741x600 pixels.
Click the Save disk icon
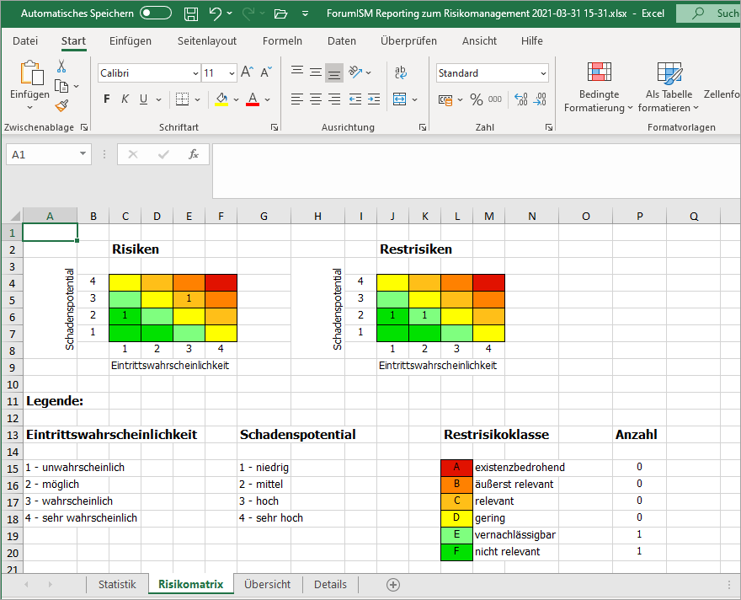point(191,13)
